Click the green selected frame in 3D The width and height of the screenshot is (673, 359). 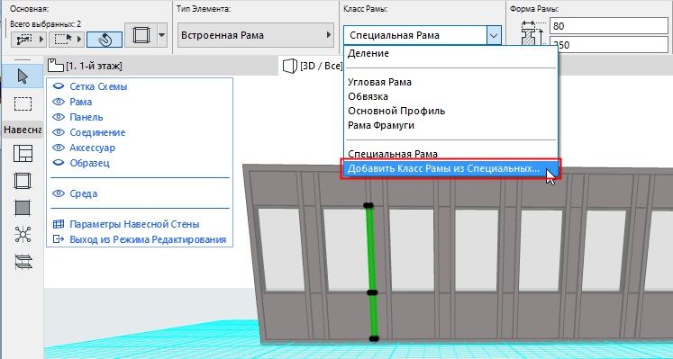pyautogui.click(x=371, y=272)
